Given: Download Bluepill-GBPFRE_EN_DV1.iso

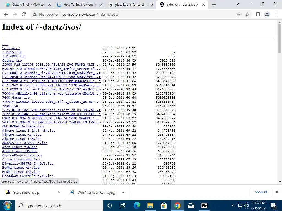Looking at the screenshot, I should (28, 164).
